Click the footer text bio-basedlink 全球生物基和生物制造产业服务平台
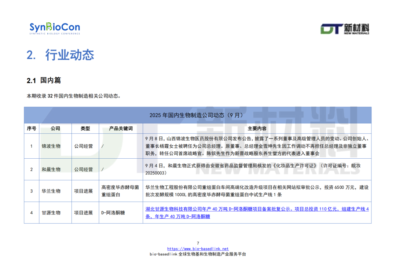 (198, 254)
